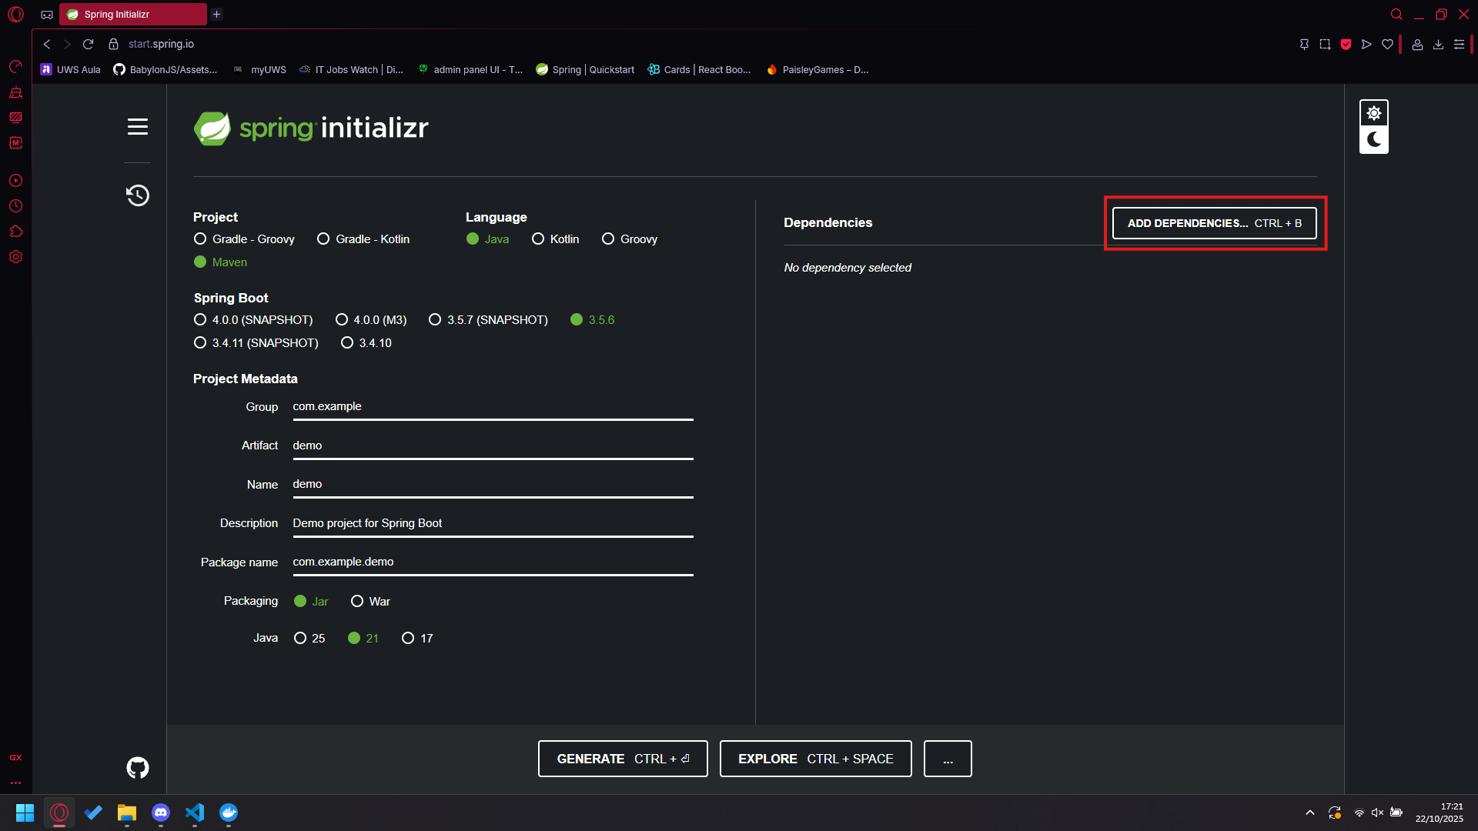Click the Artifact input field
The width and height of the screenshot is (1478, 831).
pos(493,446)
